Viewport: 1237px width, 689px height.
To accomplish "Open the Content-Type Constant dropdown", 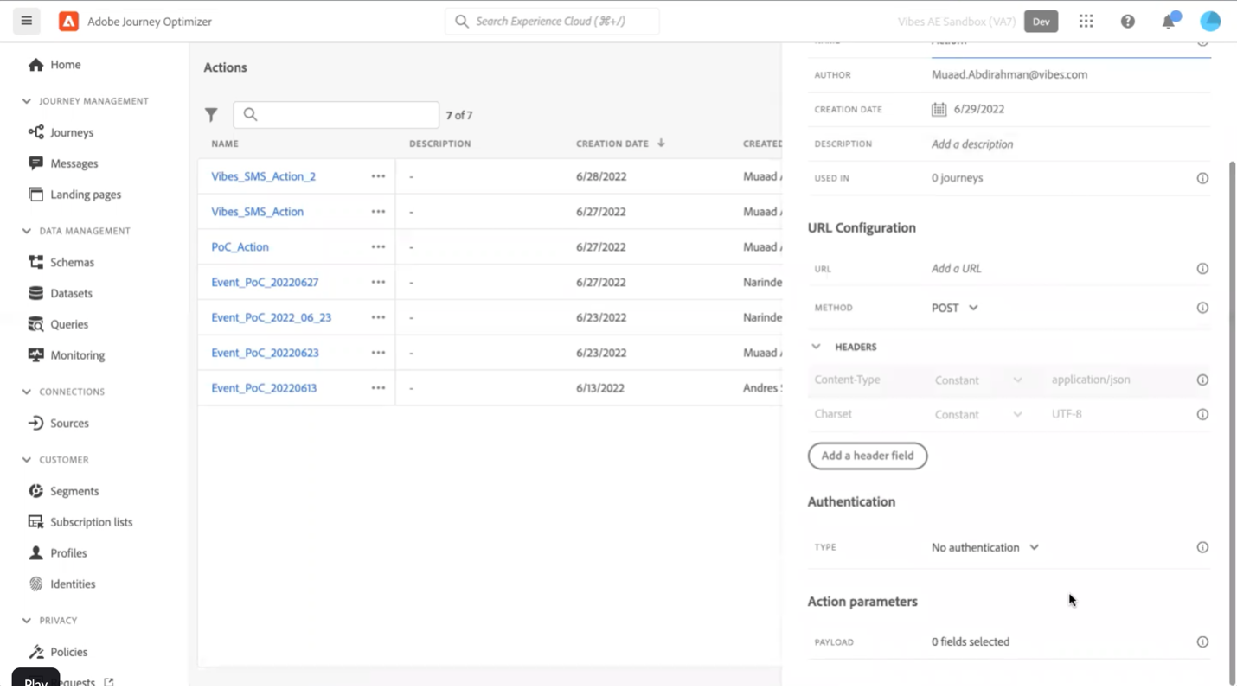I will click(x=978, y=380).
